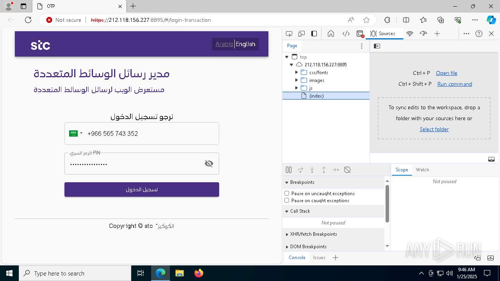This screenshot has height=281, width=500.
Task: Expand the css/fonts folder
Action: pyautogui.click(x=296, y=73)
